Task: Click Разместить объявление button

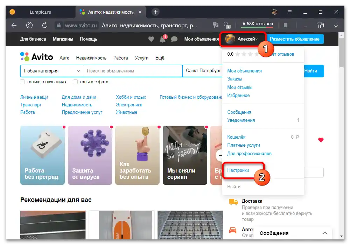Action: pos(295,39)
